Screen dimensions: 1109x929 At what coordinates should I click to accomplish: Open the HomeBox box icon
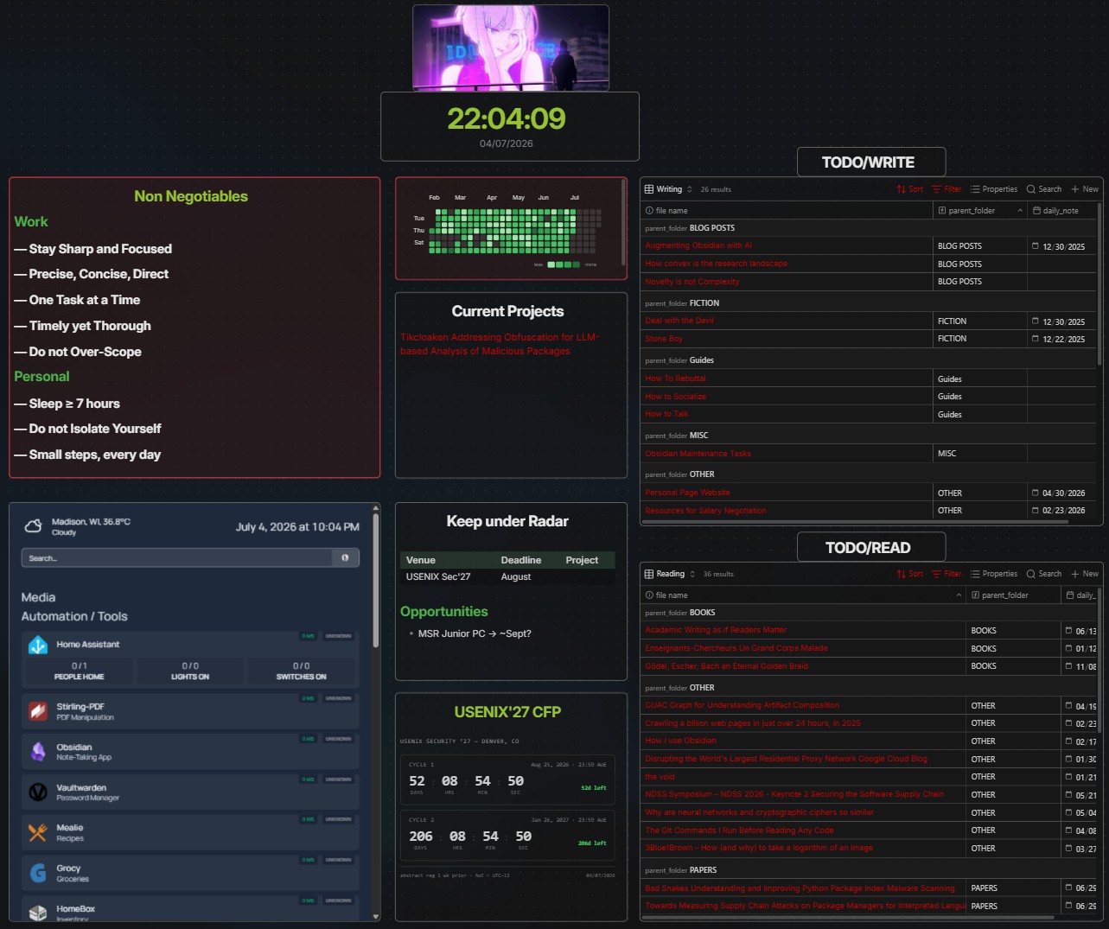pyautogui.click(x=38, y=913)
